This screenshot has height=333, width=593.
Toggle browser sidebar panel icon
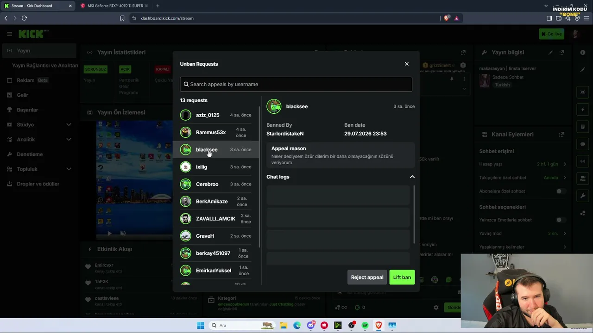(x=549, y=18)
